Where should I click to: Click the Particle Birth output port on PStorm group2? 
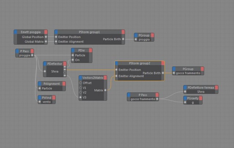163,73
